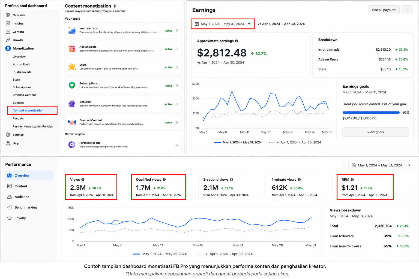Click the green Subscriptions shield icon
The height and width of the screenshot is (279, 419).
(x=72, y=85)
